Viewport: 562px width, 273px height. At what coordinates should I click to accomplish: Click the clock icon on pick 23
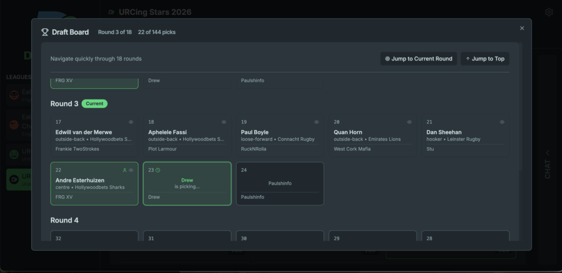[x=158, y=170]
